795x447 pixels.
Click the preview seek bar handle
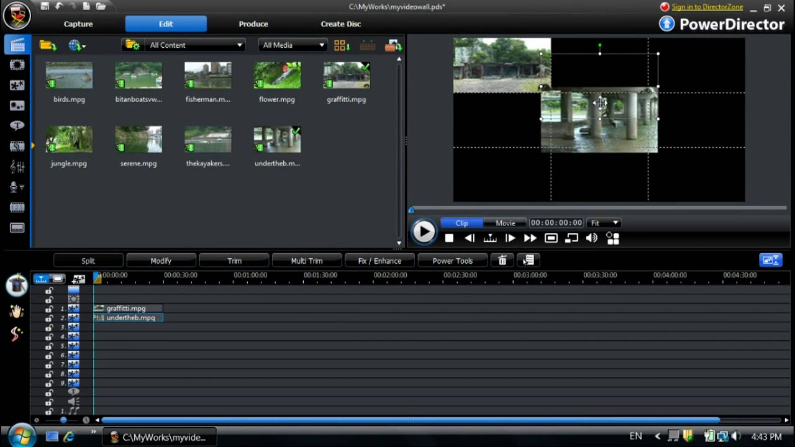pos(411,210)
